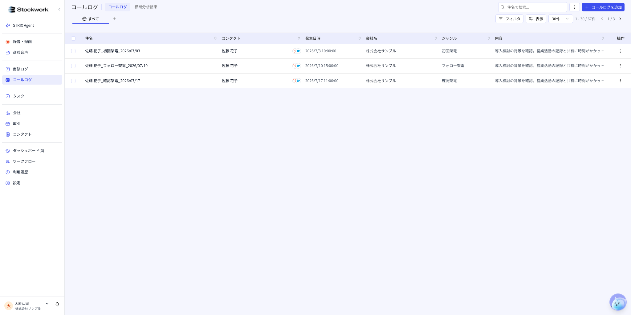631x315 pixels.
Task: Select all rows with header checkbox
Action: [73, 38]
